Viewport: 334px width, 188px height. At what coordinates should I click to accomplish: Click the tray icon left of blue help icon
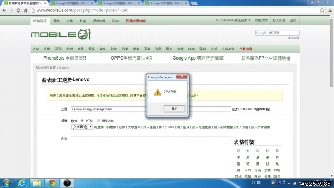273,182
